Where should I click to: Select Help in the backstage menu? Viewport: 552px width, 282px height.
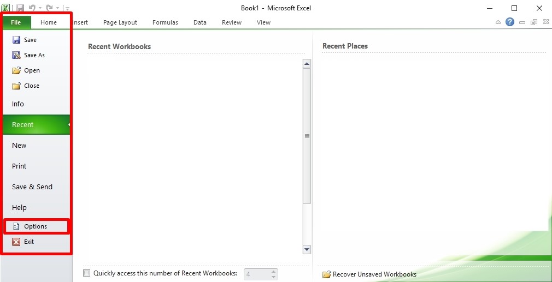(x=37, y=208)
